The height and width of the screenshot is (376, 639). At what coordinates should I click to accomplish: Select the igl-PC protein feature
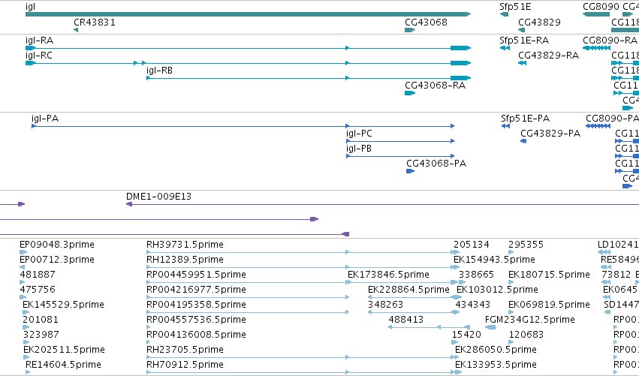pos(400,141)
